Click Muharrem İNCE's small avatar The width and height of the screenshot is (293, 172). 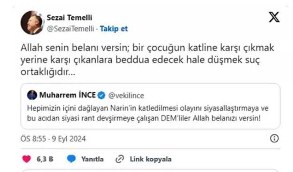coord(32,95)
